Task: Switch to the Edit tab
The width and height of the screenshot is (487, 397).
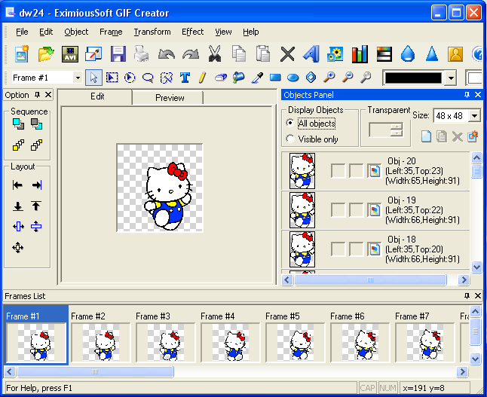Action: 97,96
